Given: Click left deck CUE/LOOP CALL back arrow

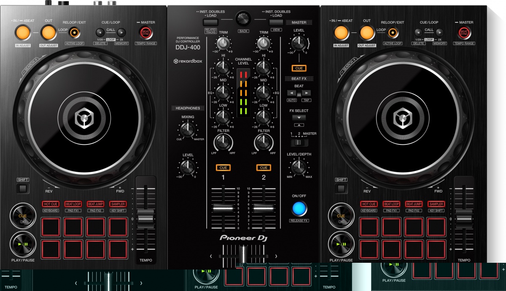Looking at the screenshot, I should pos(100,32).
